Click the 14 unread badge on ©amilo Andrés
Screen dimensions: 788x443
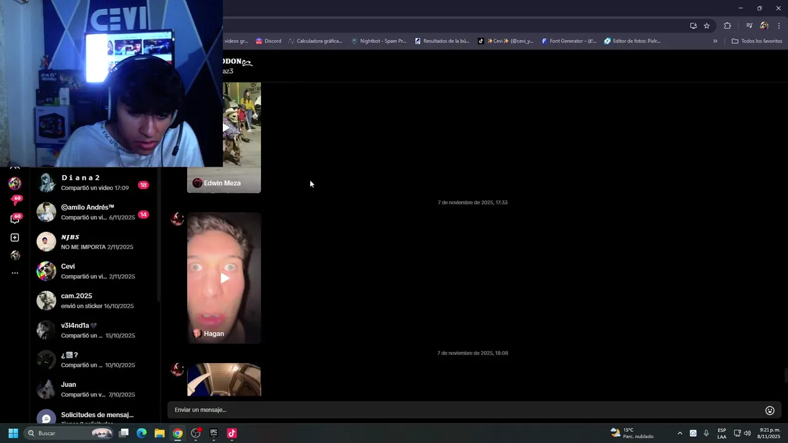point(143,215)
